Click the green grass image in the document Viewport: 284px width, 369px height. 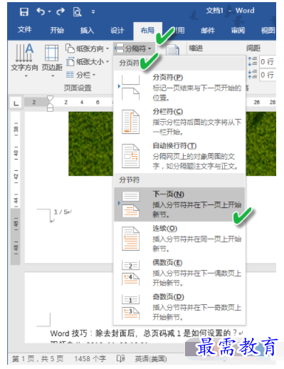[x=91, y=144]
